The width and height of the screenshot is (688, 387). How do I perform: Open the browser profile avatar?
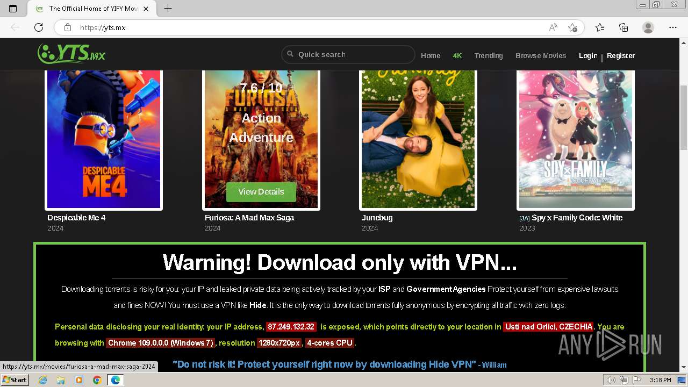(648, 27)
